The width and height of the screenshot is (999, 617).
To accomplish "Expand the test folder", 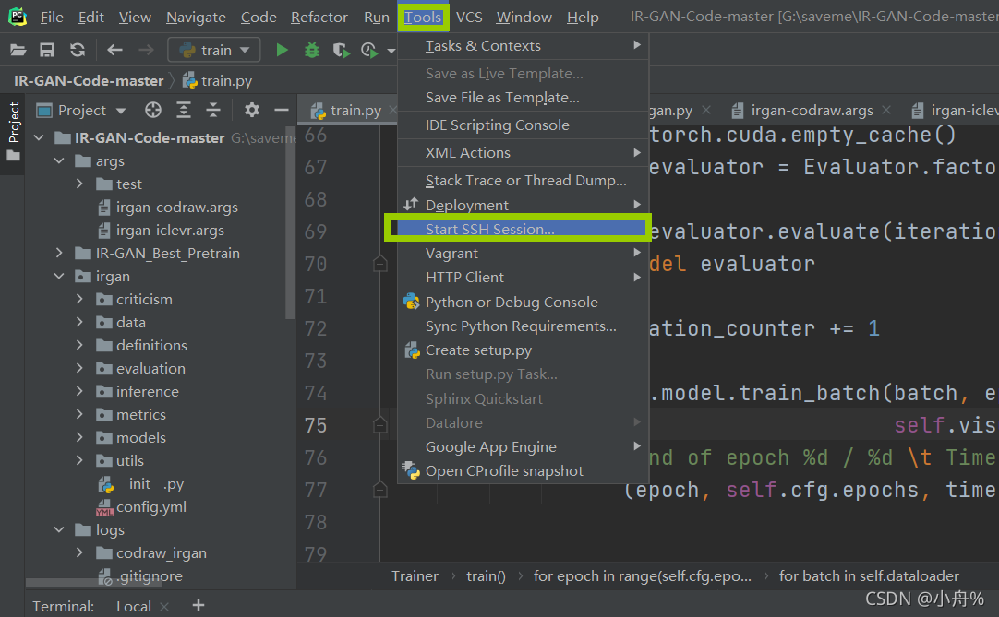I will click(x=79, y=184).
